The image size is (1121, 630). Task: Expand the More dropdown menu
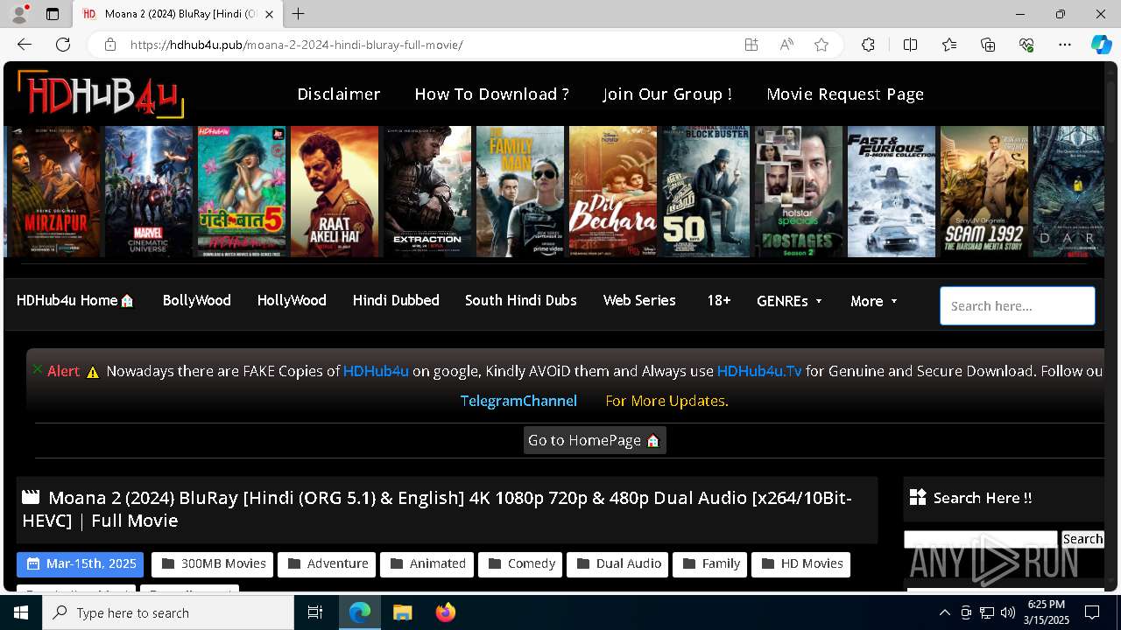pos(874,301)
